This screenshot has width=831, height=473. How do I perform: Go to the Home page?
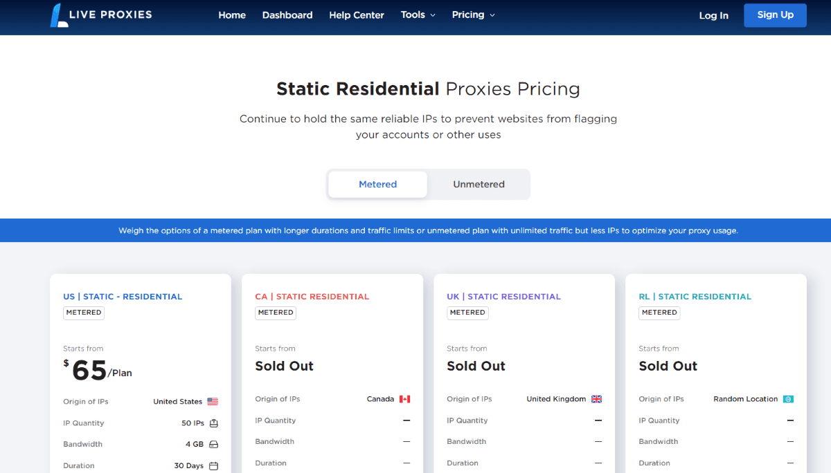[232, 15]
